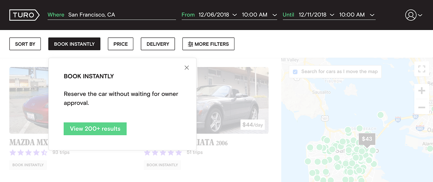Open the Sort By filter
This screenshot has height=182, width=433.
point(25,44)
